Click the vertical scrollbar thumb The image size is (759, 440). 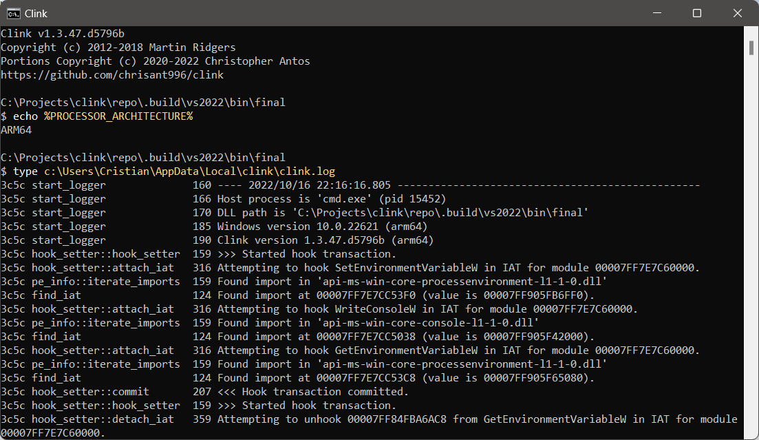751,48
